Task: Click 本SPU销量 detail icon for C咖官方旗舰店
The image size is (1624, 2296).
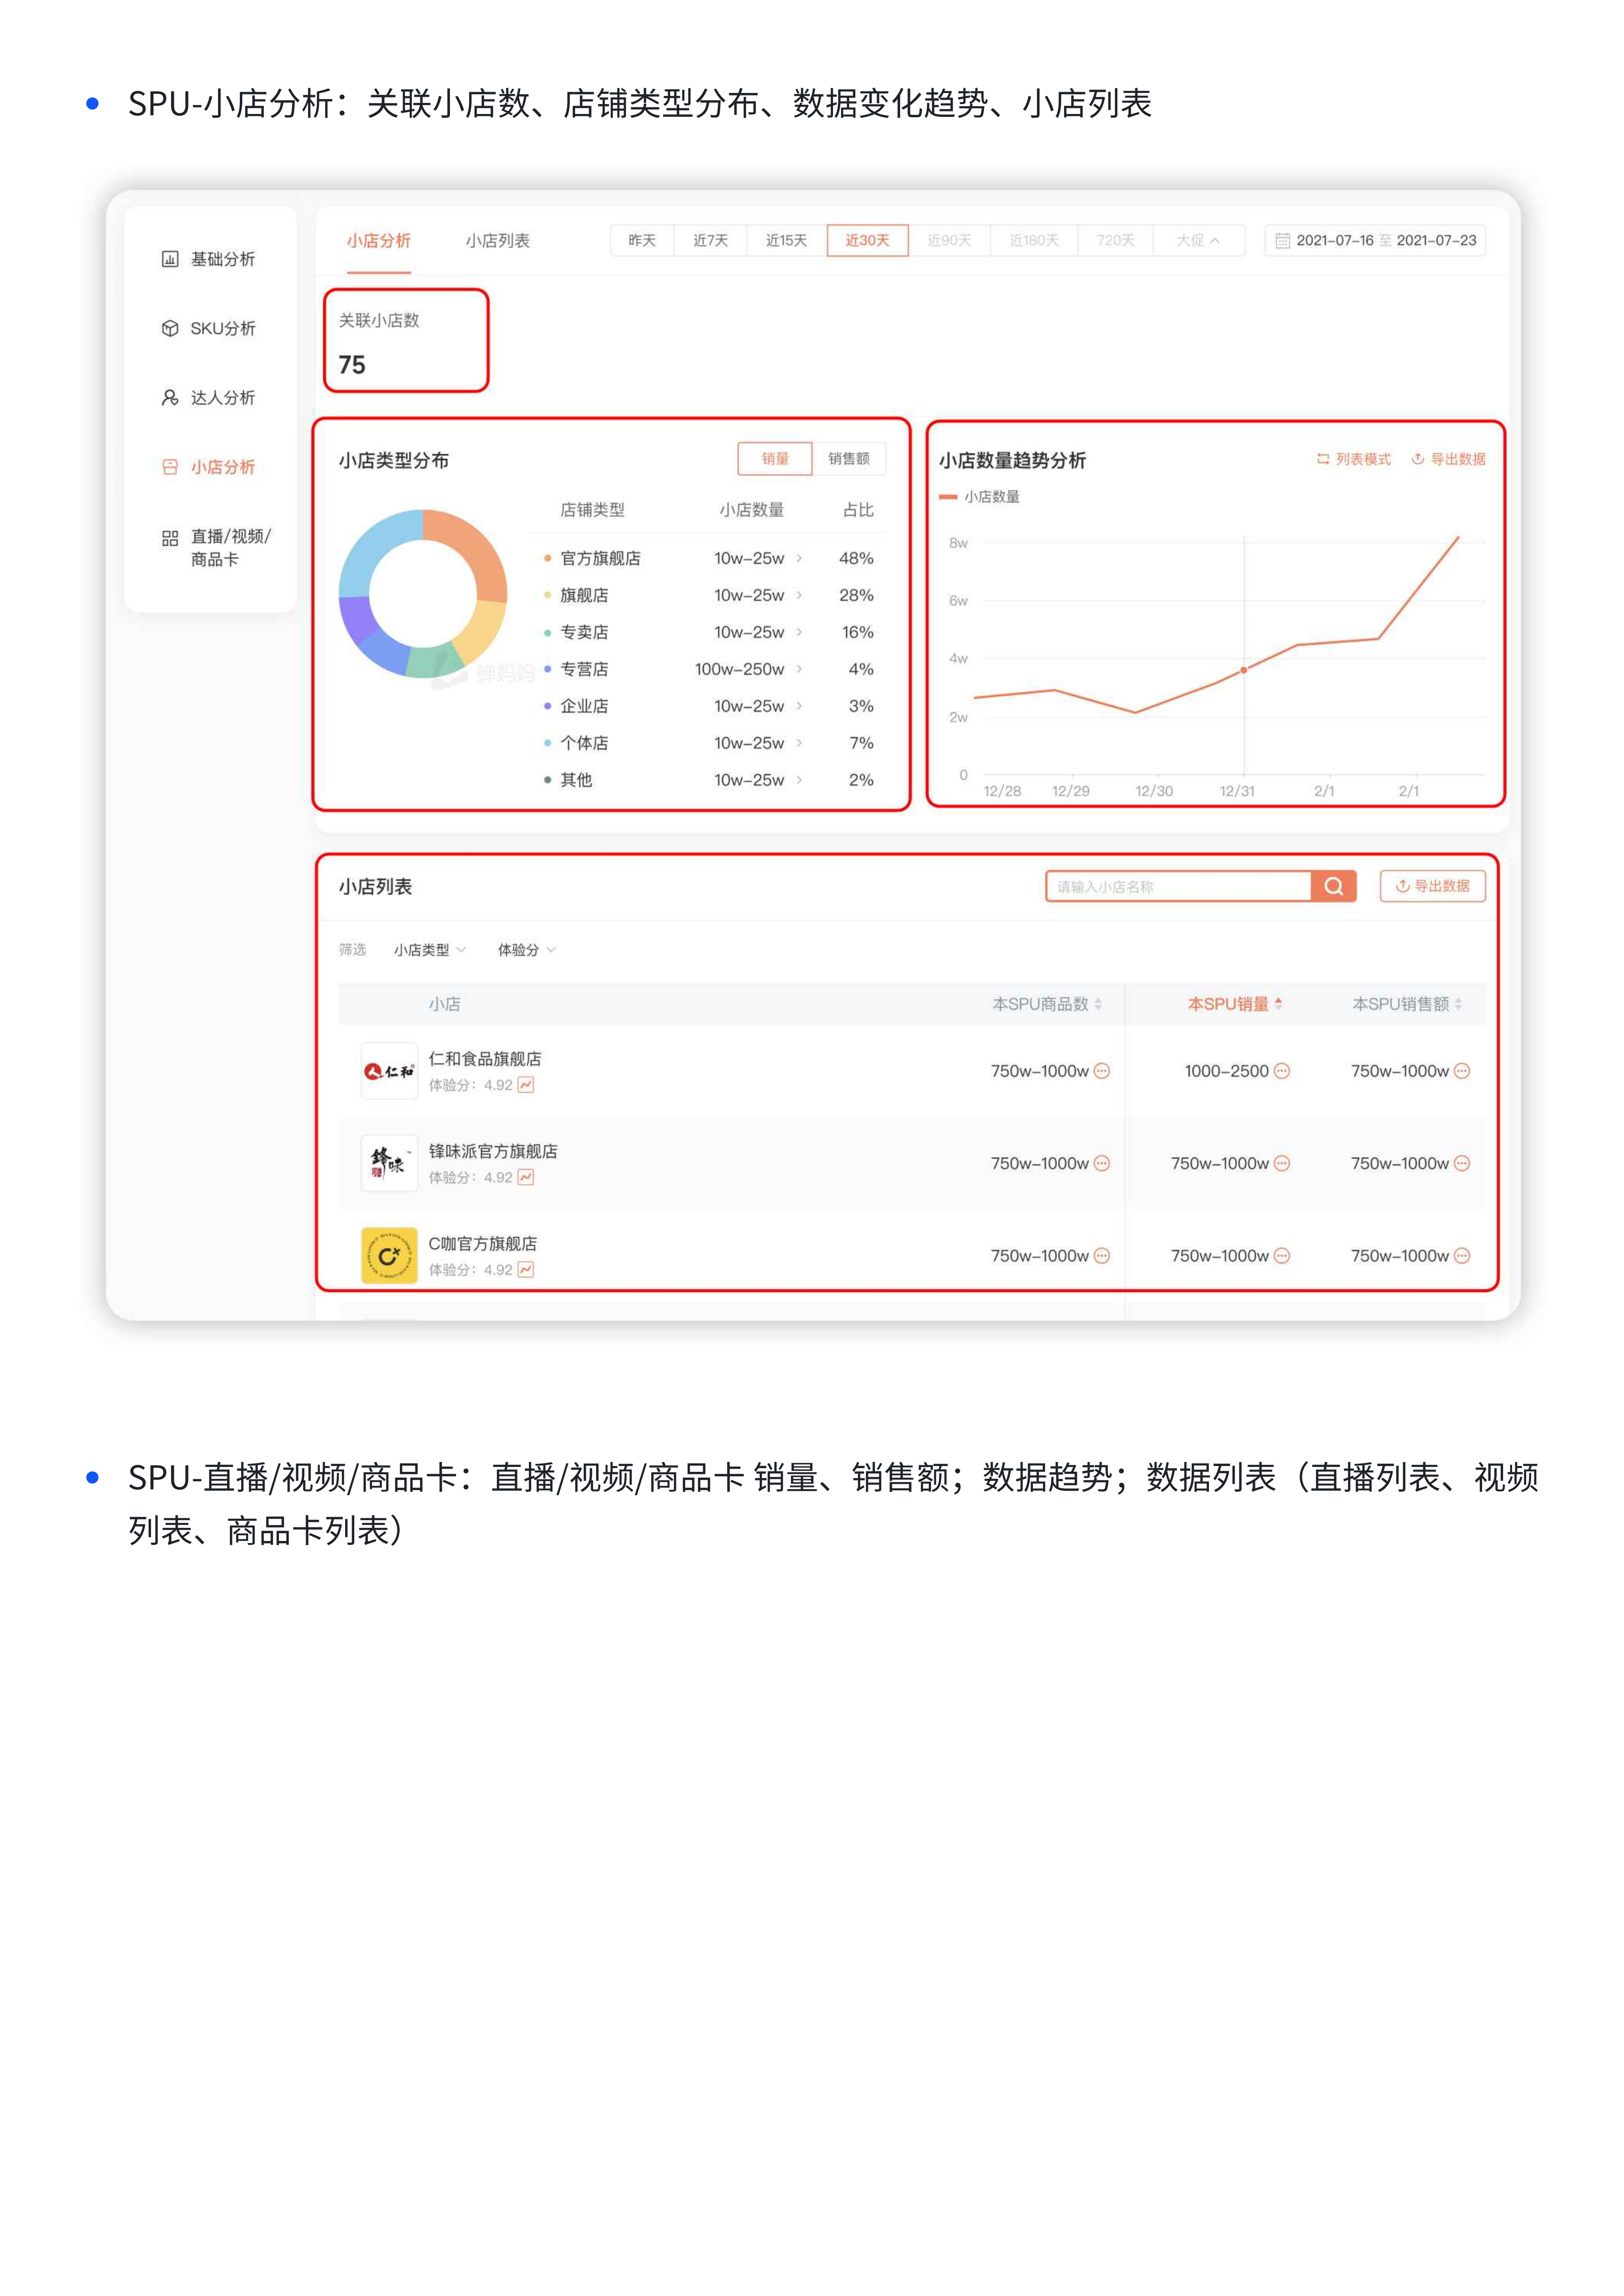Action: [1282, 1256]
